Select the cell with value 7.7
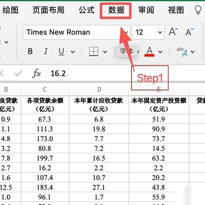Viewport: 205px width, 205px height. pyautogui.click(x=99, y=138)
